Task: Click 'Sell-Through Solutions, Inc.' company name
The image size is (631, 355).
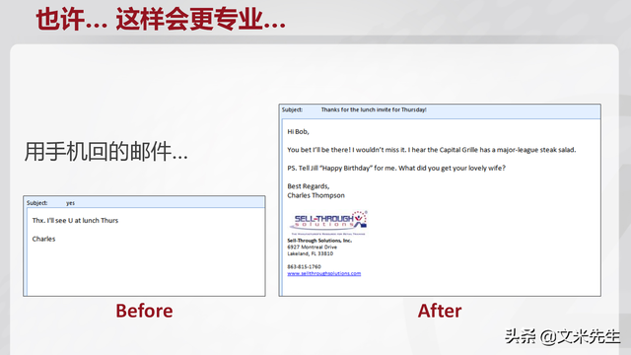Action: [x=319, y=241]
